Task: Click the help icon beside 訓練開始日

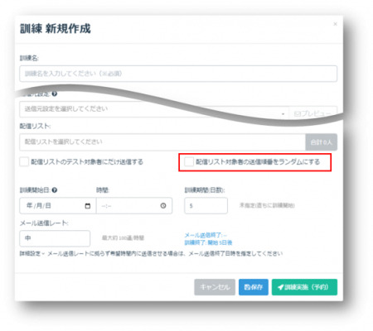Action: pos(55,190)
